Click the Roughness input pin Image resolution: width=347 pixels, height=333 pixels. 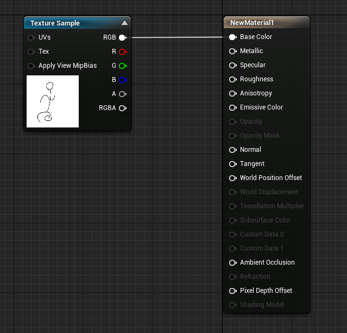[232, 79]
